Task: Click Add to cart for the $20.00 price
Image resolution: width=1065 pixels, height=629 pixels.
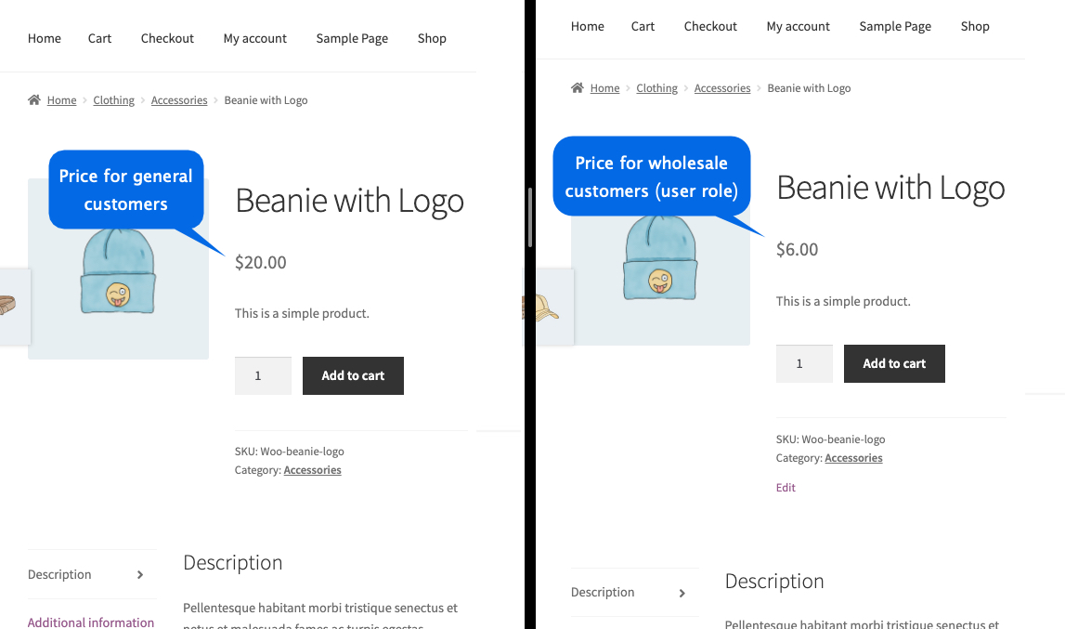Action: pos(353,375)
